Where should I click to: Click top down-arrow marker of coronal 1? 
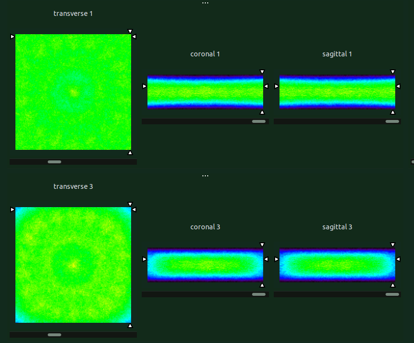click(262, 72)
